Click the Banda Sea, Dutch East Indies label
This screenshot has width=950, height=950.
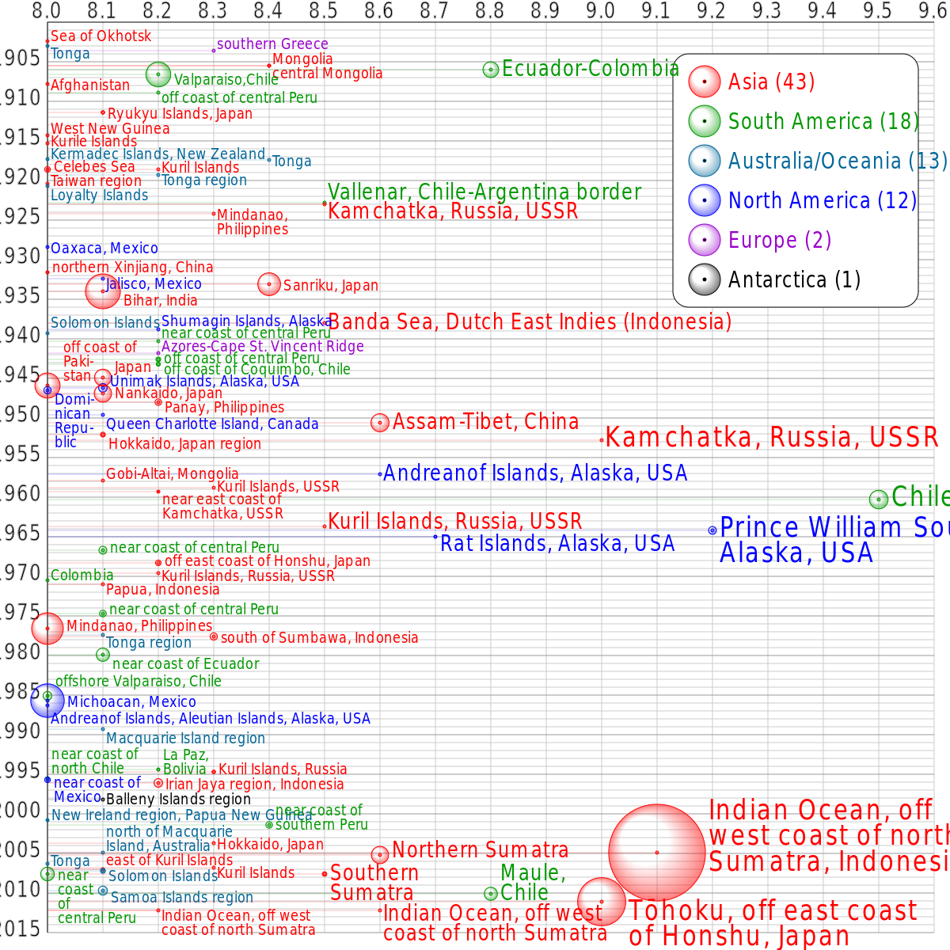click(530, 321)
